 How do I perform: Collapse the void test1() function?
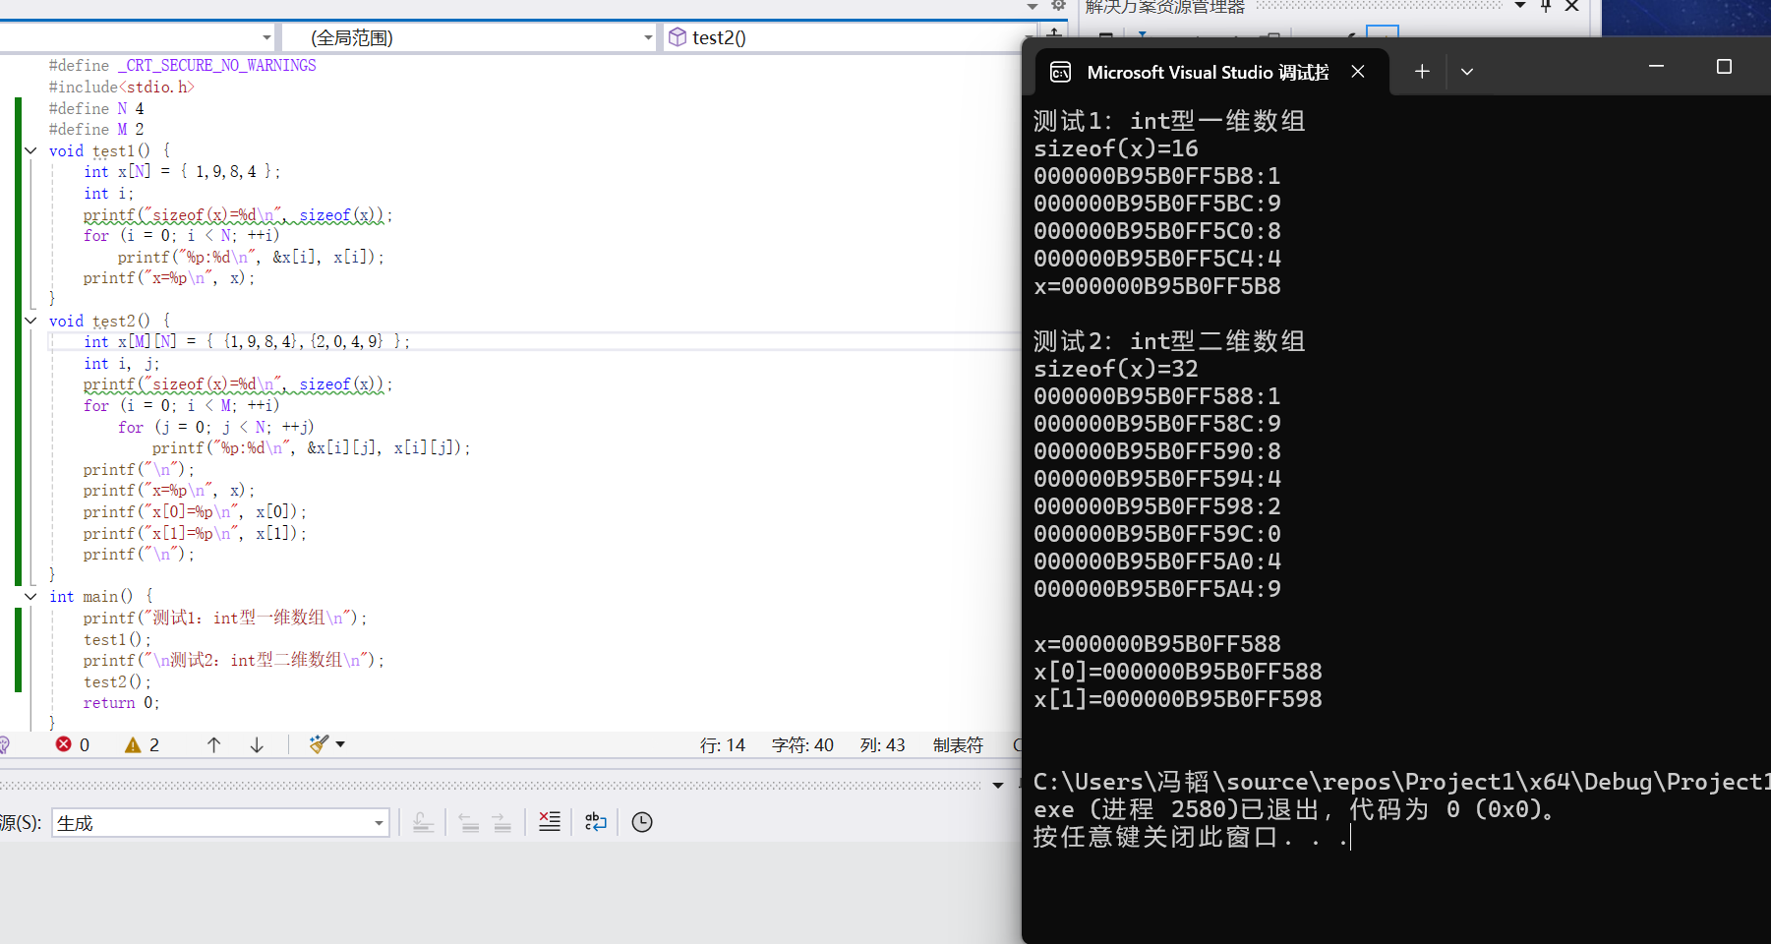[30, 150]
